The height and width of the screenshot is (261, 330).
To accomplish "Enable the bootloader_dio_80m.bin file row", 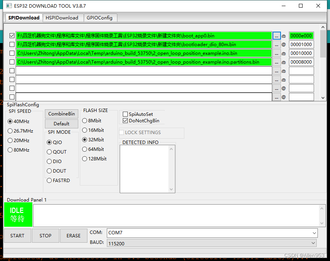I will click(12, 45).
